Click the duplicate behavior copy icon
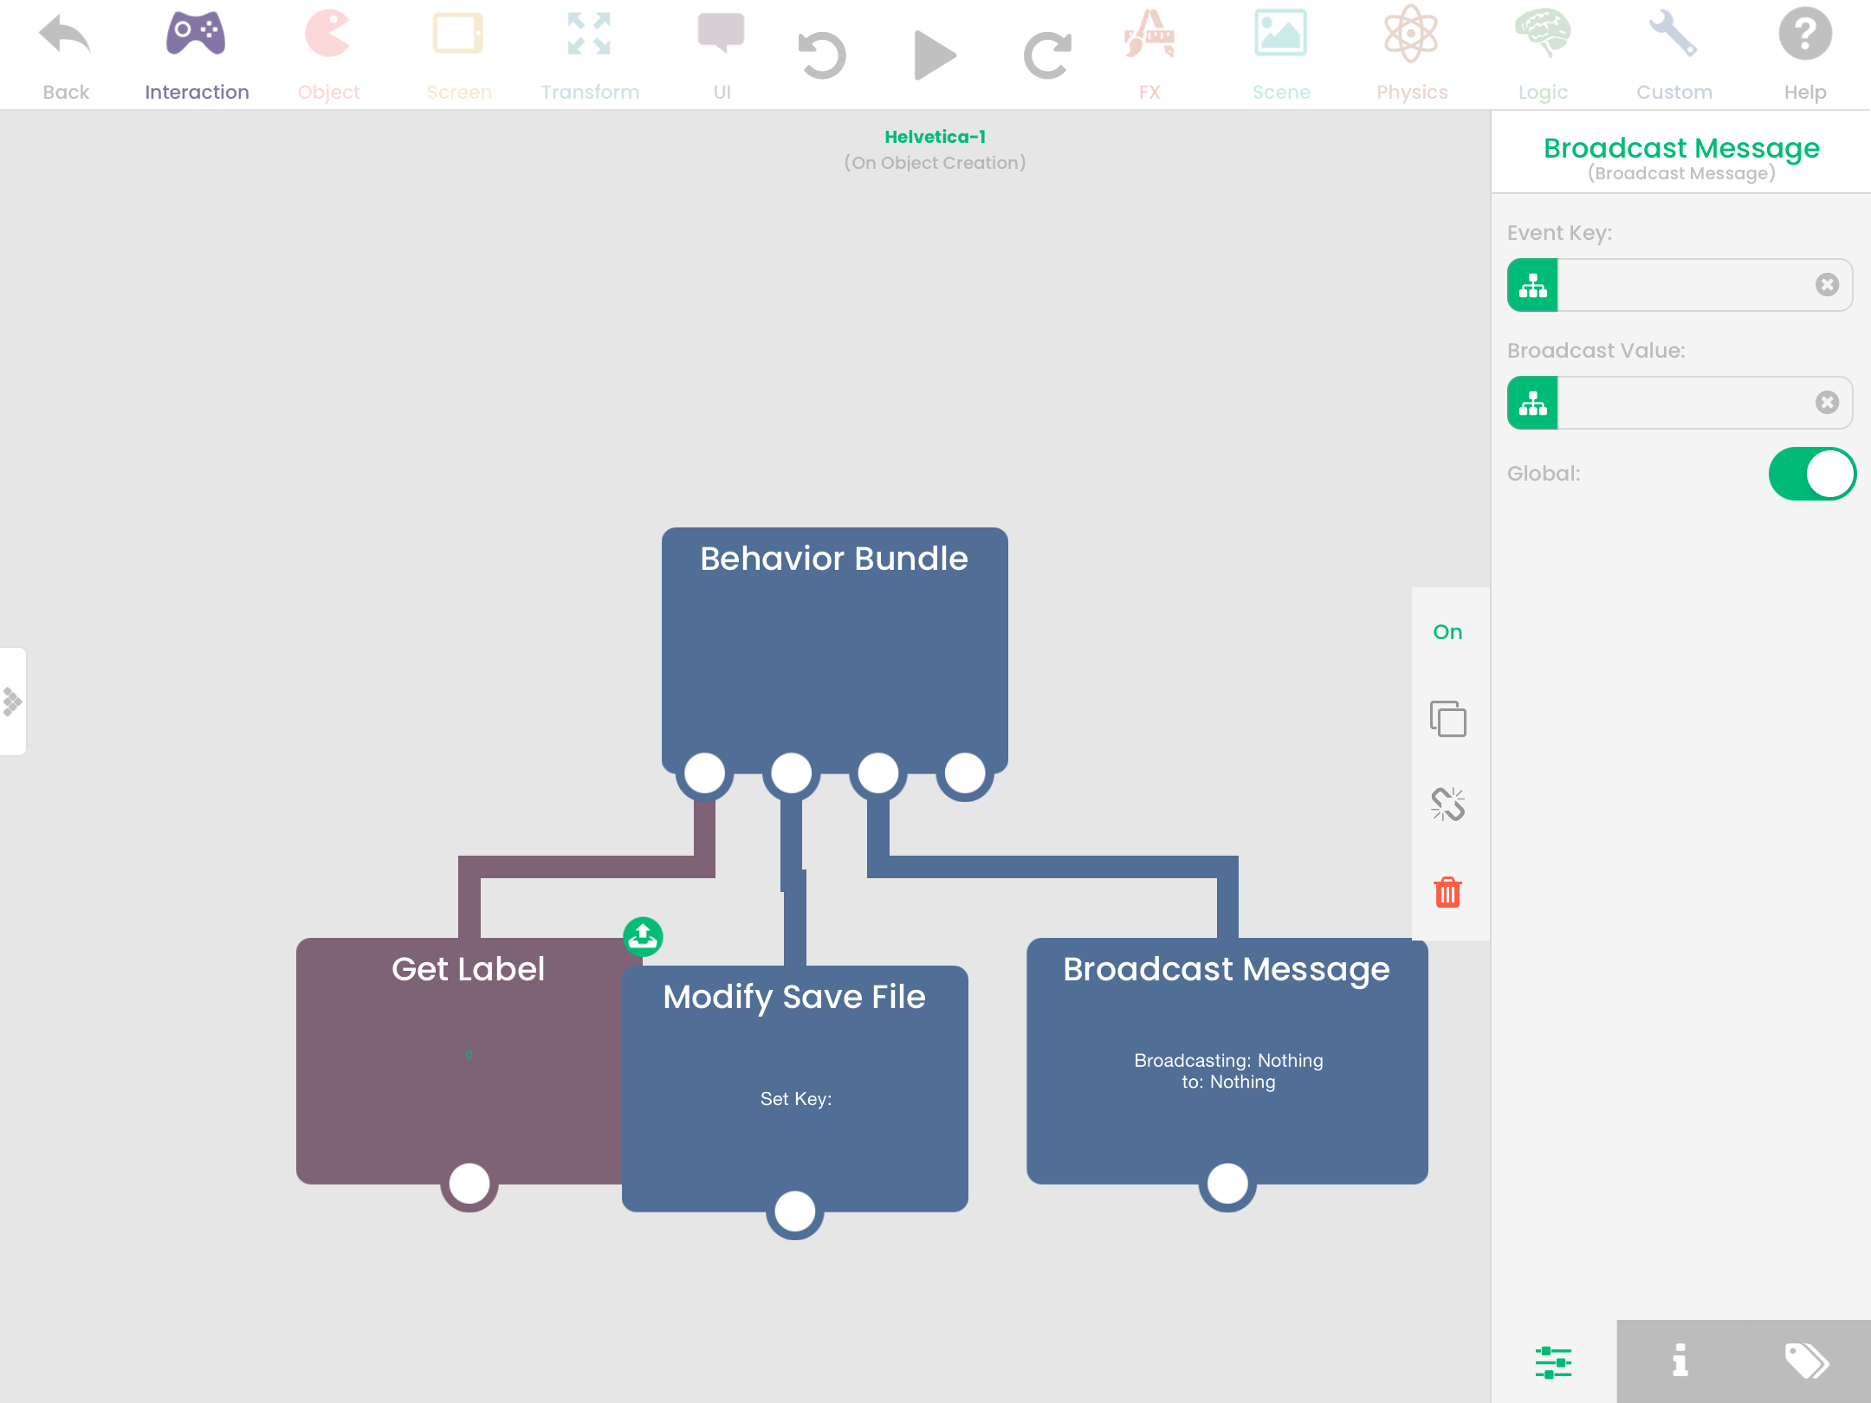This screenshot has width=1871, height=1403. pyautogui.click(x=1447, y=719)
